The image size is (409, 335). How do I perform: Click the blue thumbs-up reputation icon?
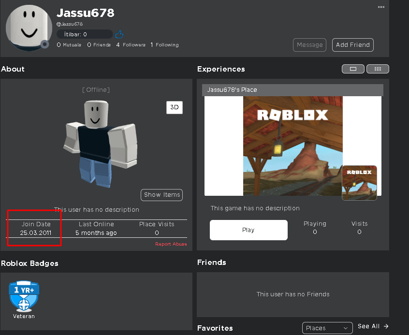click(119, 34)
